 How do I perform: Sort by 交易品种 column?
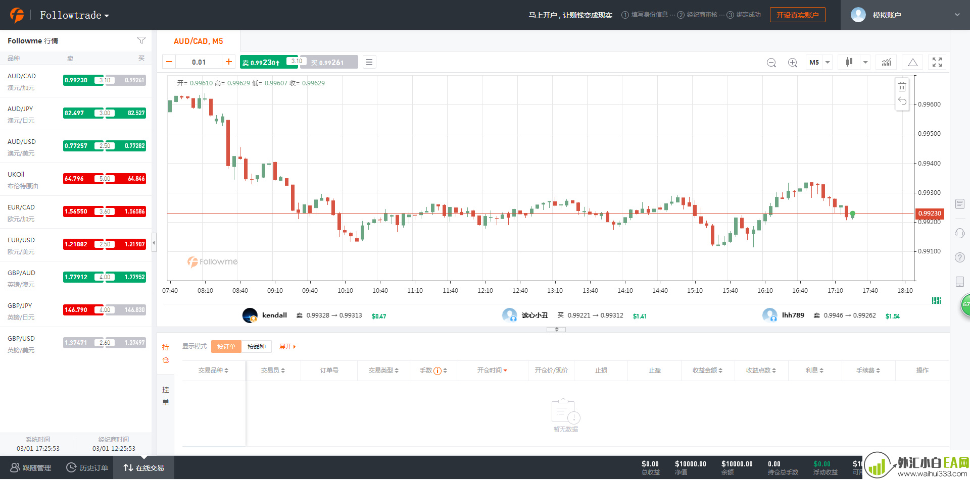coord(213,370)
